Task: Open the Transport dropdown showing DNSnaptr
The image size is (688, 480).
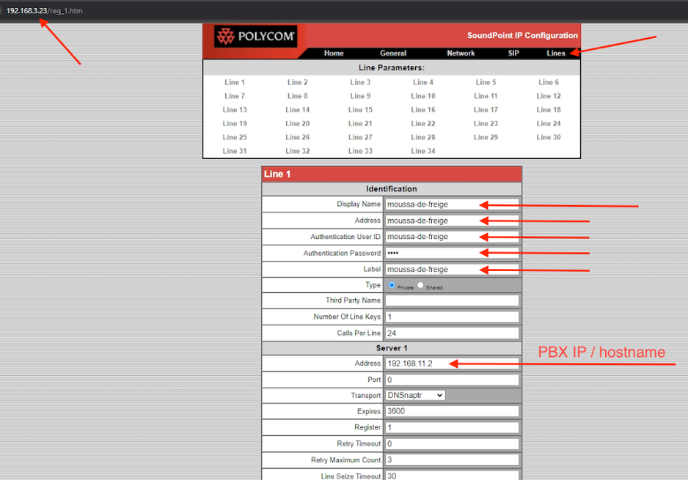Action: (415, 395)
